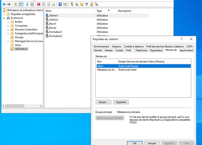Go up one level using the folder icon

click(16, 4)
